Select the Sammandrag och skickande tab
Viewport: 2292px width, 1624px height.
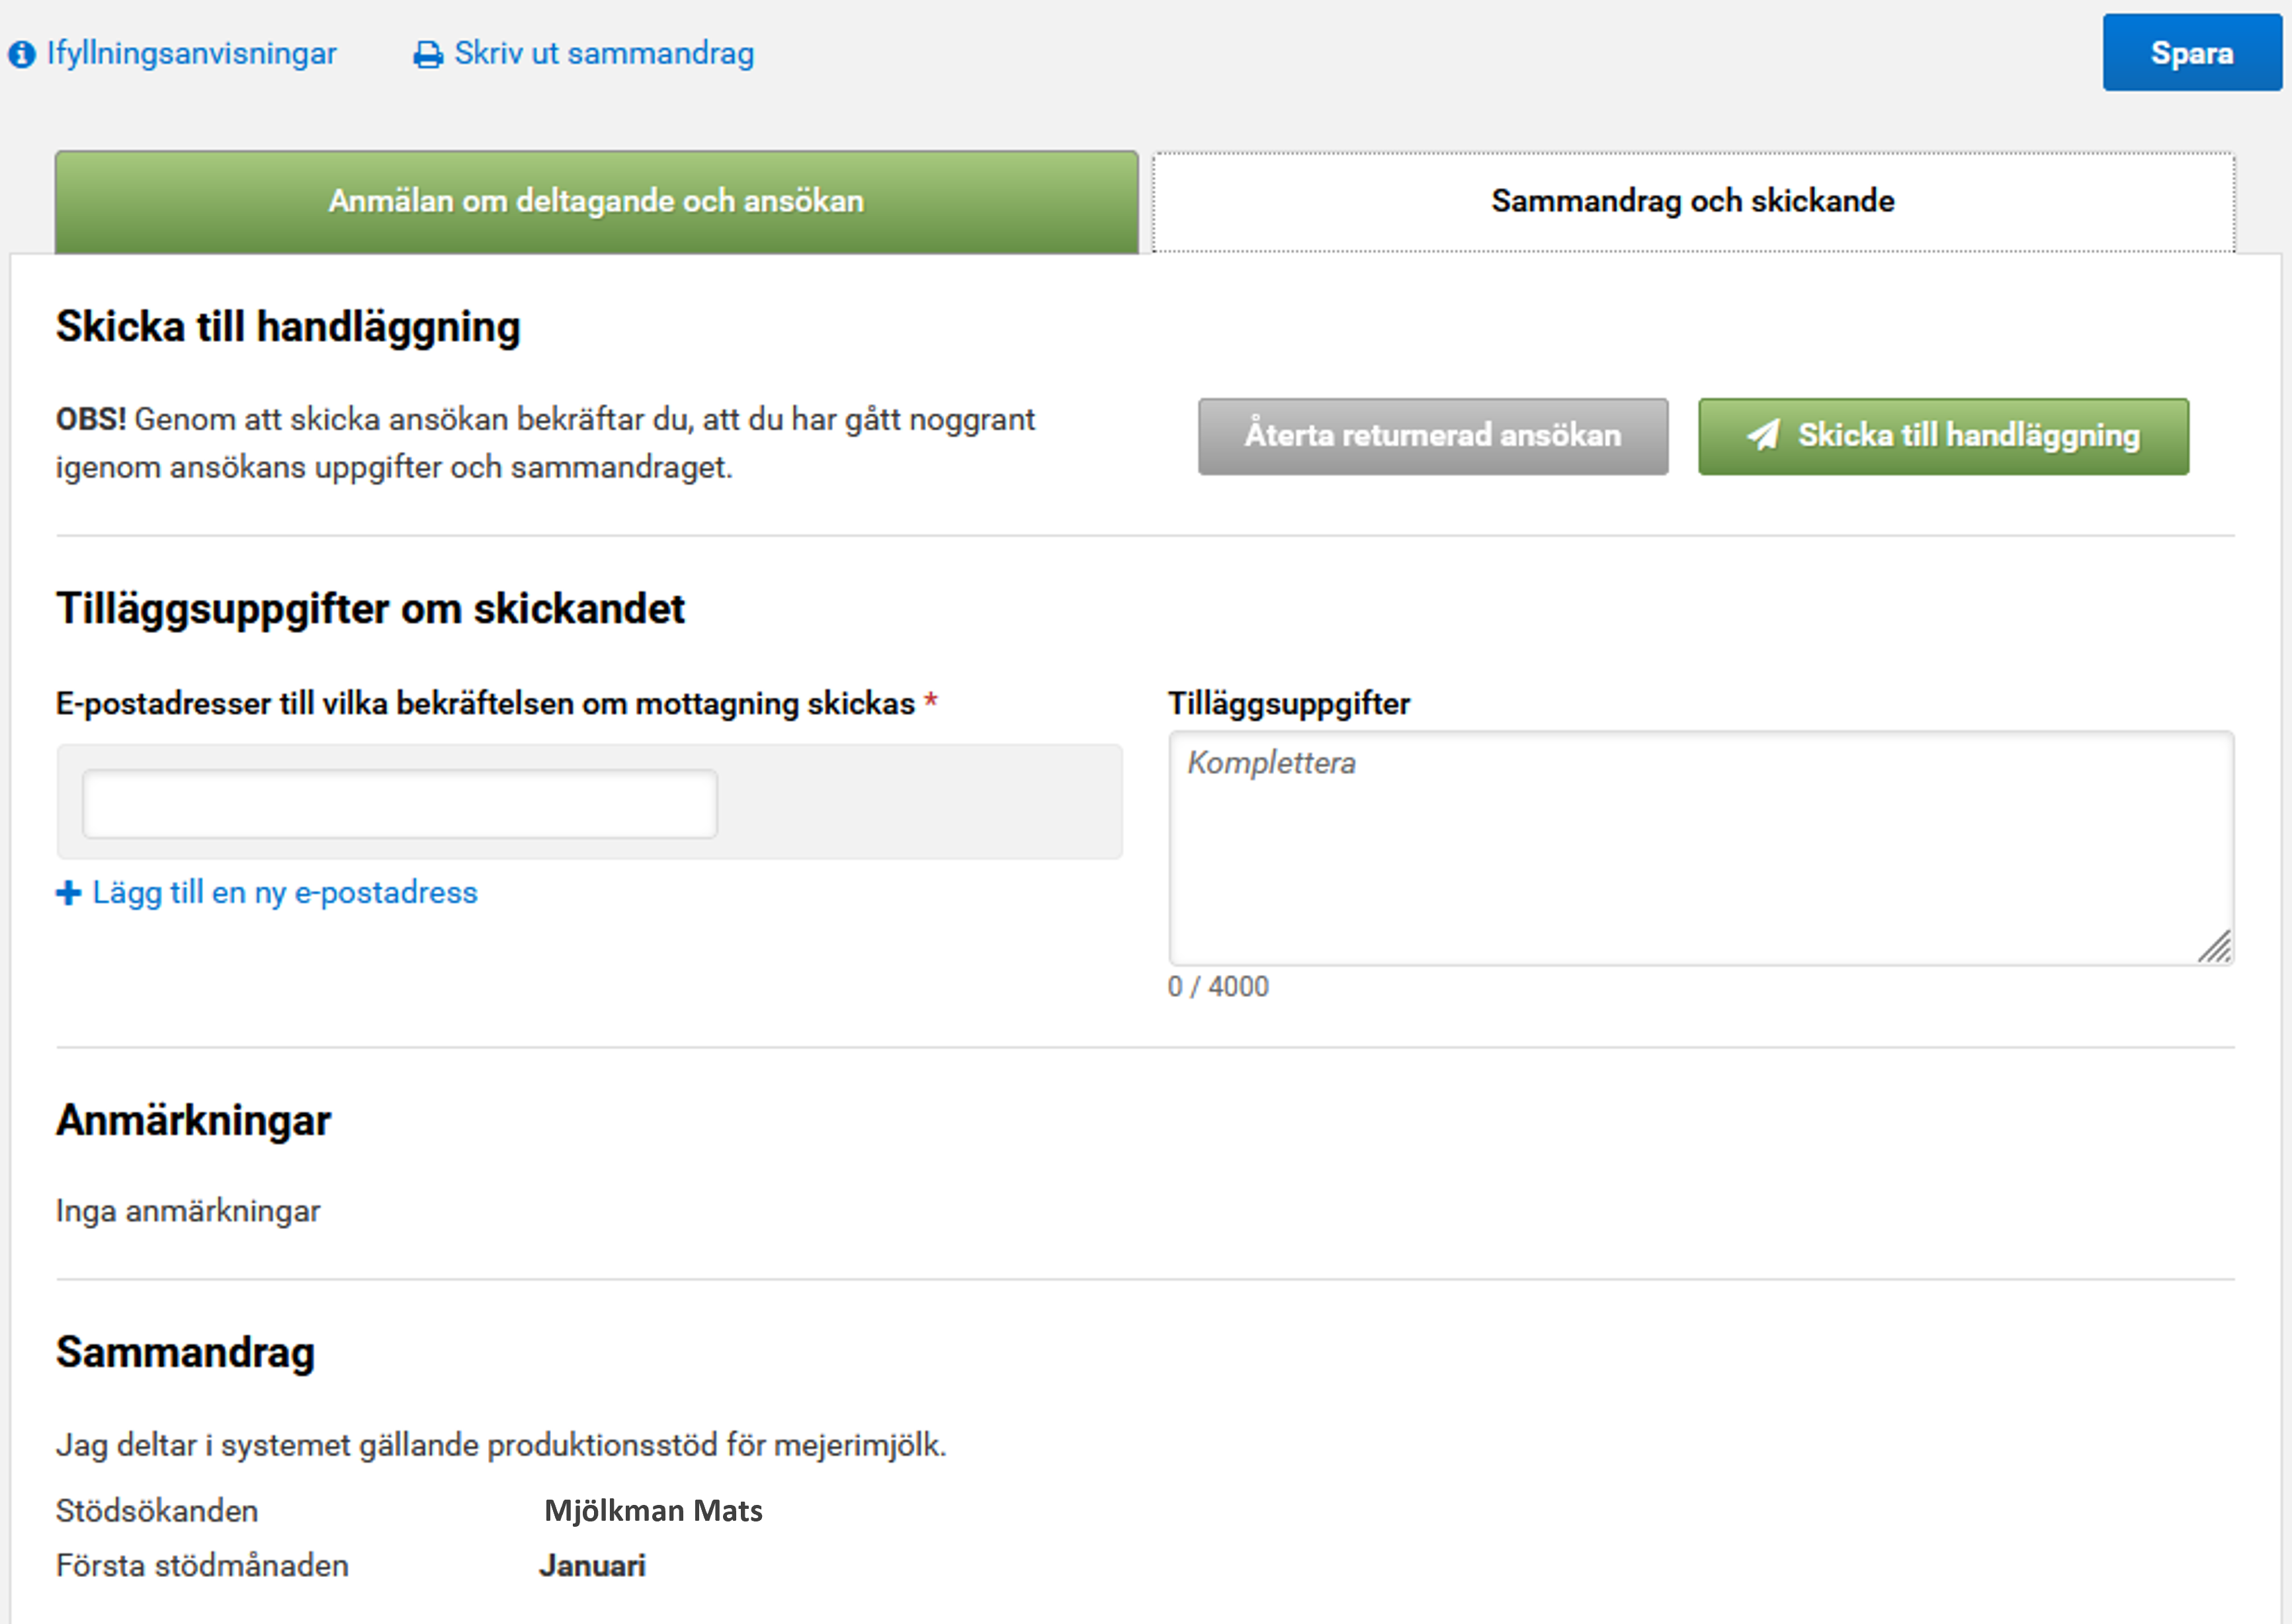(x=1692, y=201)
